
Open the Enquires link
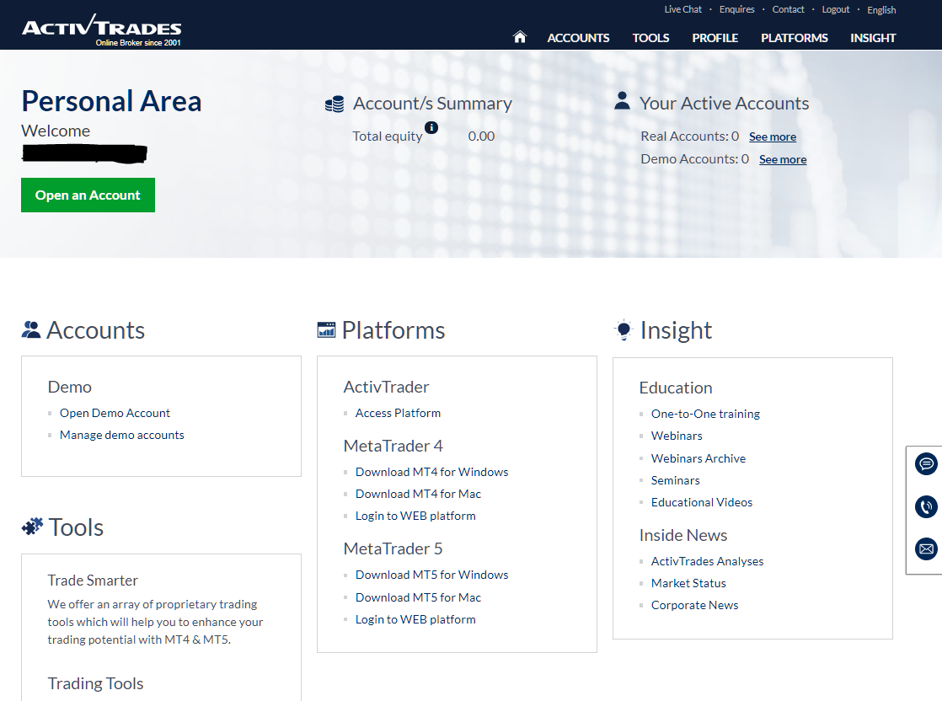click(736, 9)
